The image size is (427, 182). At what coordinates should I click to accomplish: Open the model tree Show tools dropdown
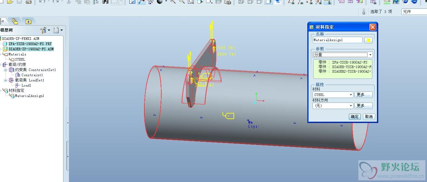[45, 30]
